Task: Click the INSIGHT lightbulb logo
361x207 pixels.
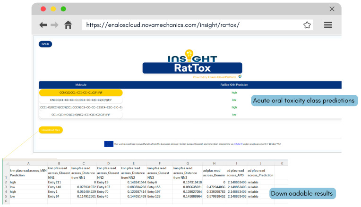Action: coord(192,56)
